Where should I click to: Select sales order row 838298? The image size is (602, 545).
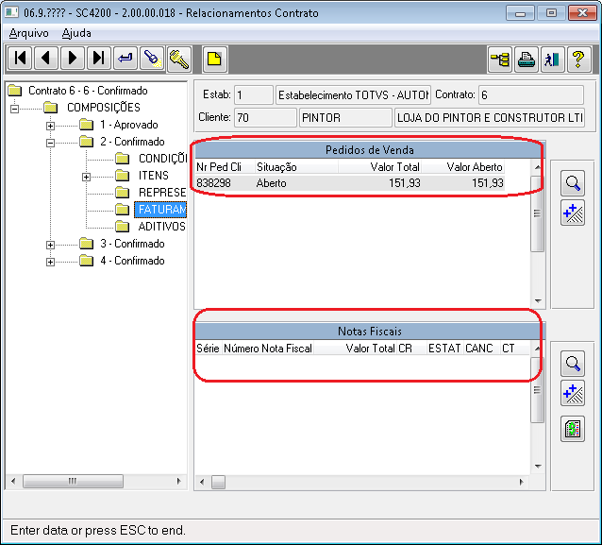(x=349, y=183)
